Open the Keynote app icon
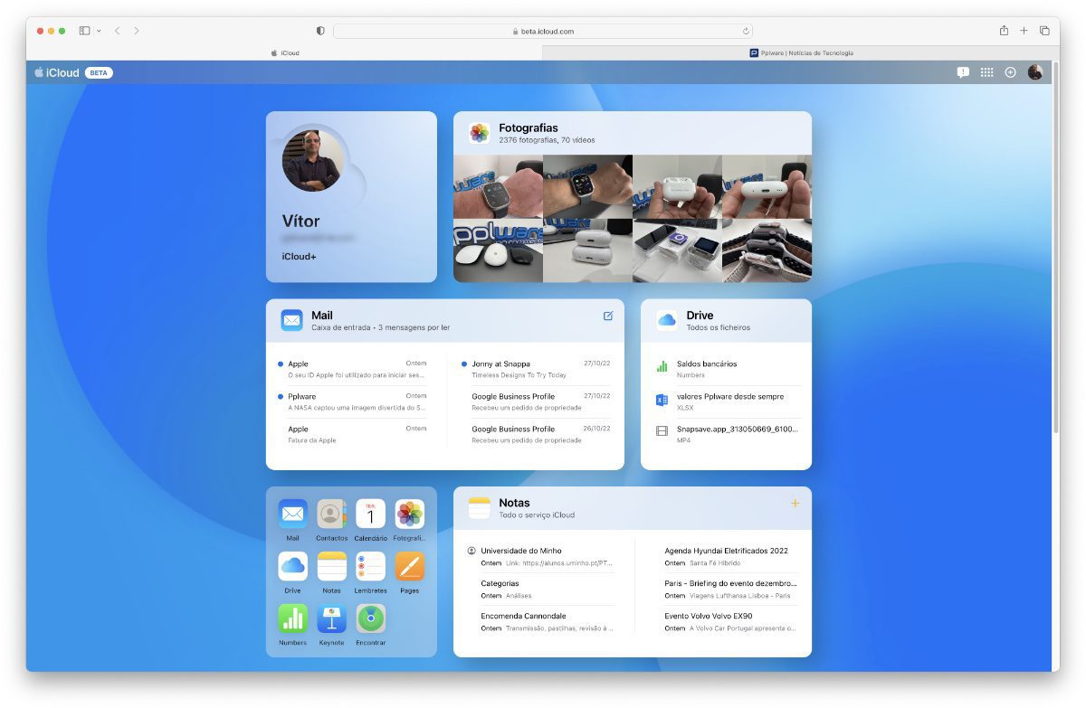 pyautogui.click(x=331, y=618)
